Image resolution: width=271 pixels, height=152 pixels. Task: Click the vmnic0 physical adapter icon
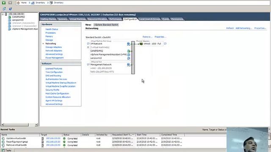click(141, 44)
